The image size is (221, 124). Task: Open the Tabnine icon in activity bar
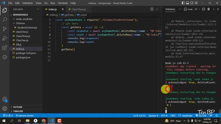[x=4, y=57]
